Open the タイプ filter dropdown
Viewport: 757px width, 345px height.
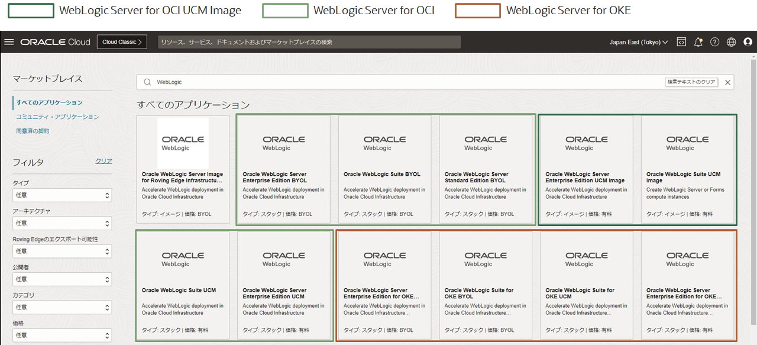(x=62, y=195)
